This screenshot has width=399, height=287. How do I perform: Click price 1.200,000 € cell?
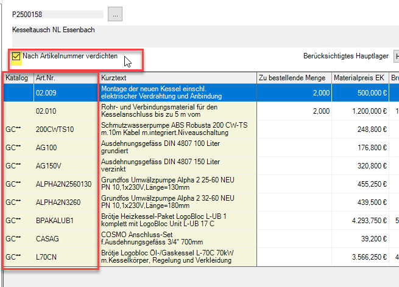(x=360, y=111)
